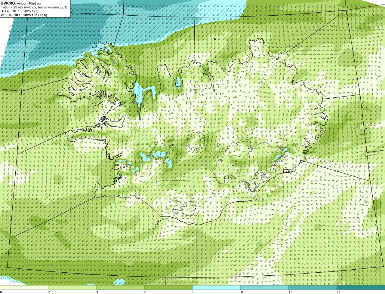Click the 'IT: Lau. 18. 10. 2025 12Z' line
Image resolution: width=385 pixels, height=294 pixels.
point(19,11)
